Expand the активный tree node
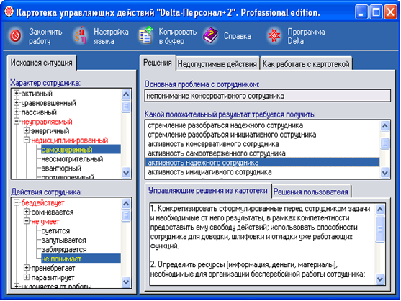The height and width of the screenshot is (301, 401). point(17,94)
